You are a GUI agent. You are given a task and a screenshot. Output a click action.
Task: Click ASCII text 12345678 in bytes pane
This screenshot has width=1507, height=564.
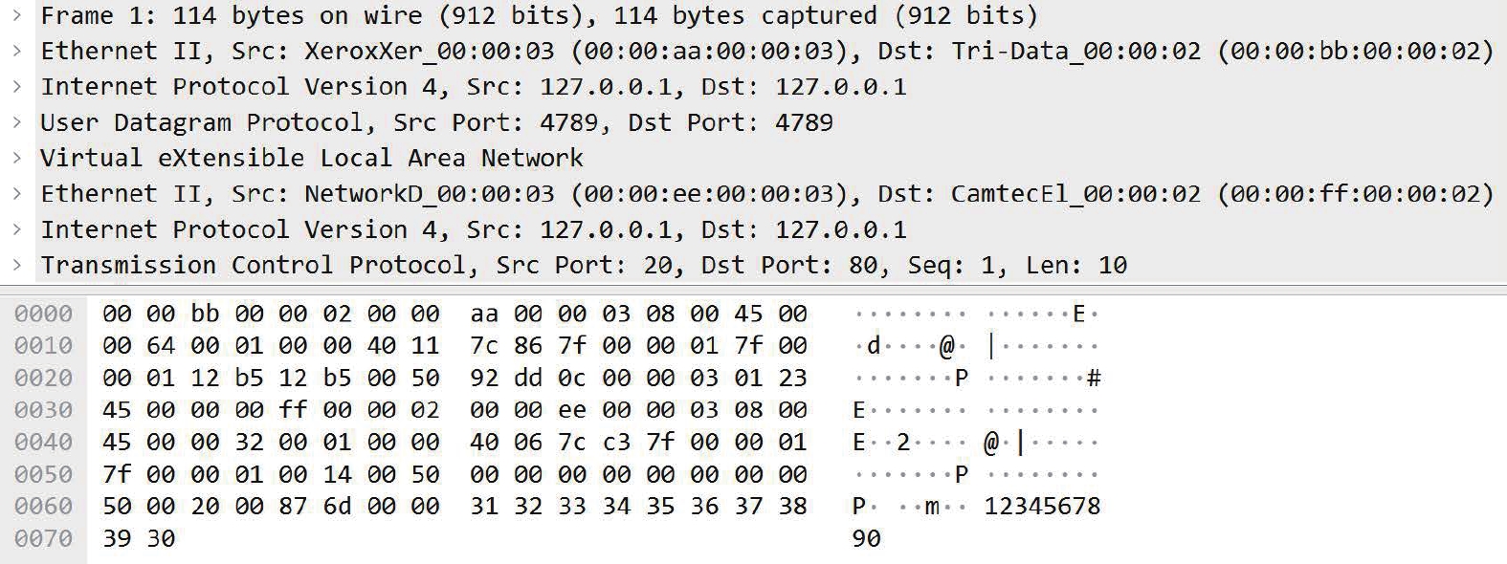pos(1042,506)
